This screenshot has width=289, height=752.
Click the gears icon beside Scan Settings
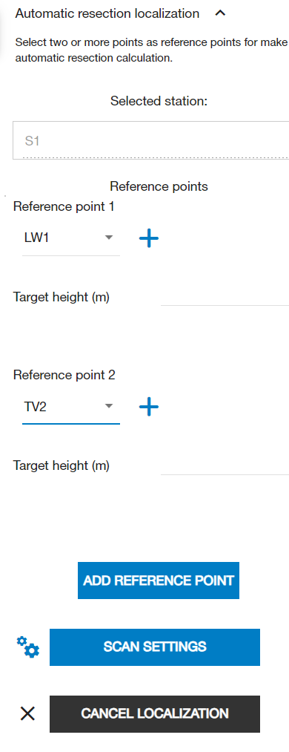click(28, 647)
